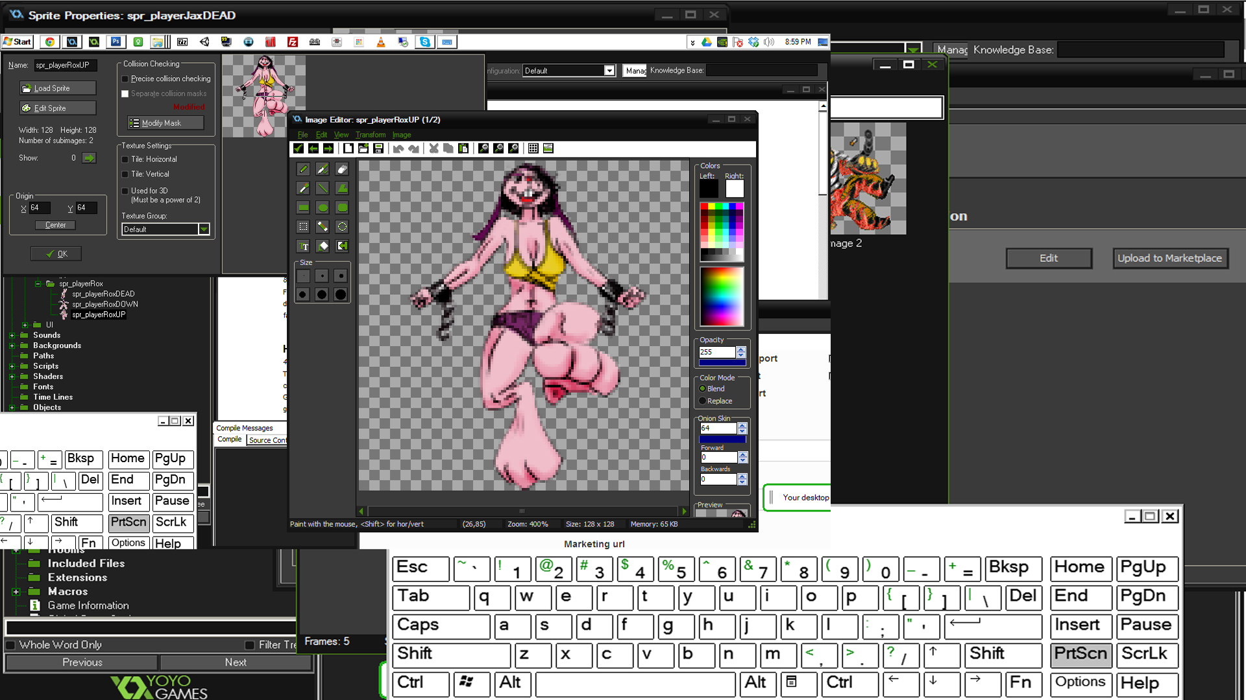
Task: Click the Edit Sprite button
Action: (48, 108)
